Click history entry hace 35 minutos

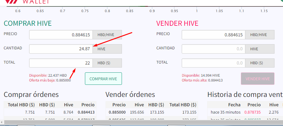[226, 112]
